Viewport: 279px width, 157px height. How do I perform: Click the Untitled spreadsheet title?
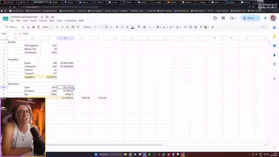click(24, 17)
